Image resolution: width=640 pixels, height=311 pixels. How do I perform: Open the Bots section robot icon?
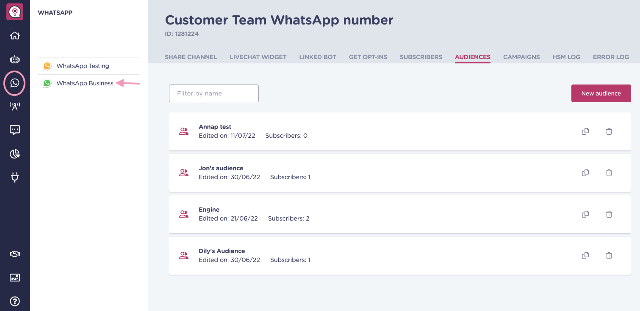click(15, 59)
